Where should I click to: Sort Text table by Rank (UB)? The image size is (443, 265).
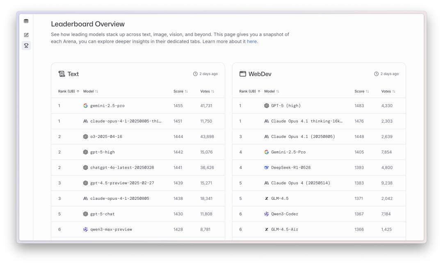point(69,91)
